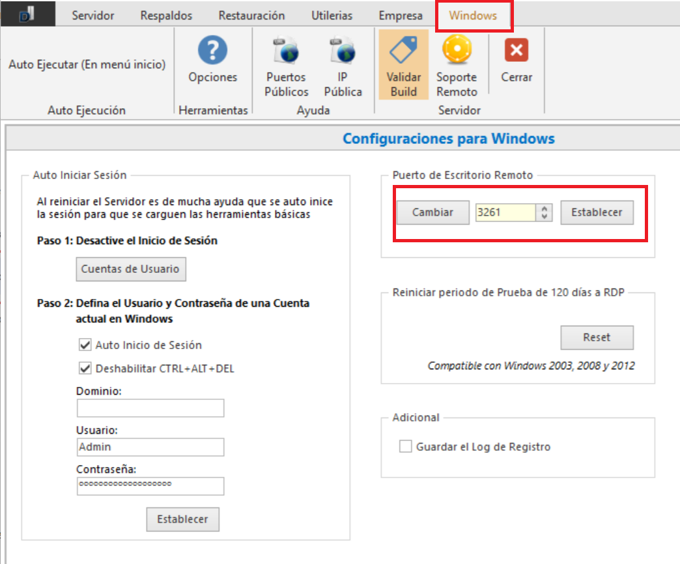This screenshot has height=564, width=680.
Task: Decrease the remote desktop port value
Action: click(x=546, y=217)
